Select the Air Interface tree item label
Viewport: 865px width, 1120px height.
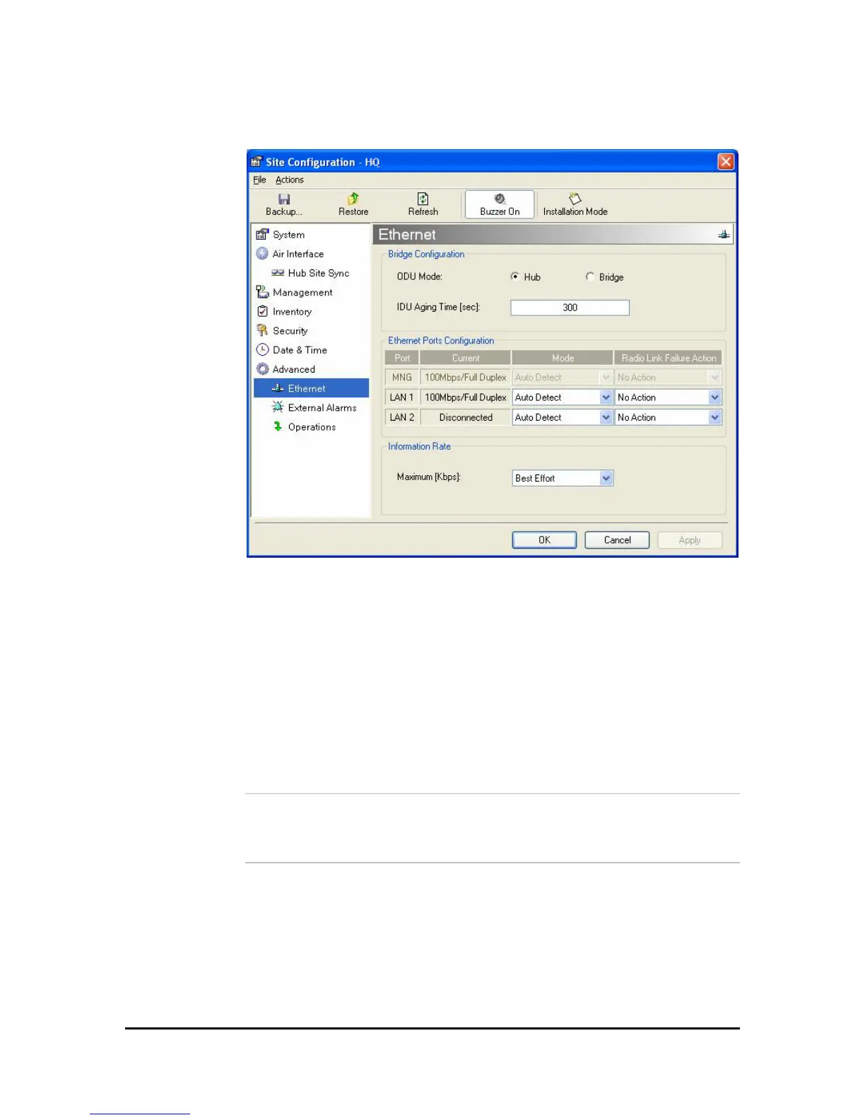[298, 254]
